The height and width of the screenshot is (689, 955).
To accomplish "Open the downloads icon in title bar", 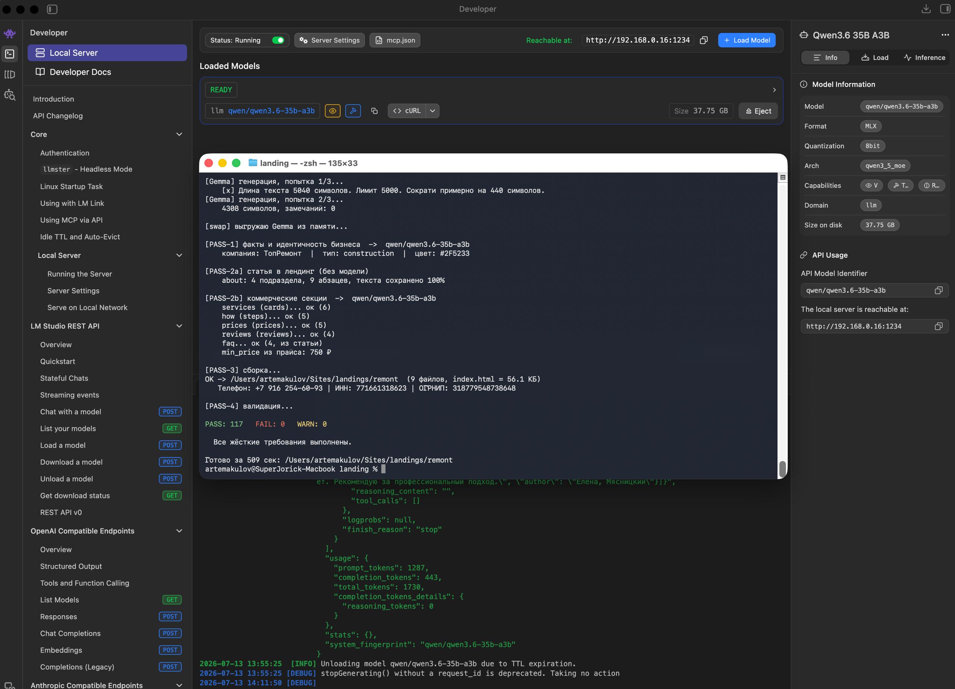I will pyautogui.click(x=926, y=9).
